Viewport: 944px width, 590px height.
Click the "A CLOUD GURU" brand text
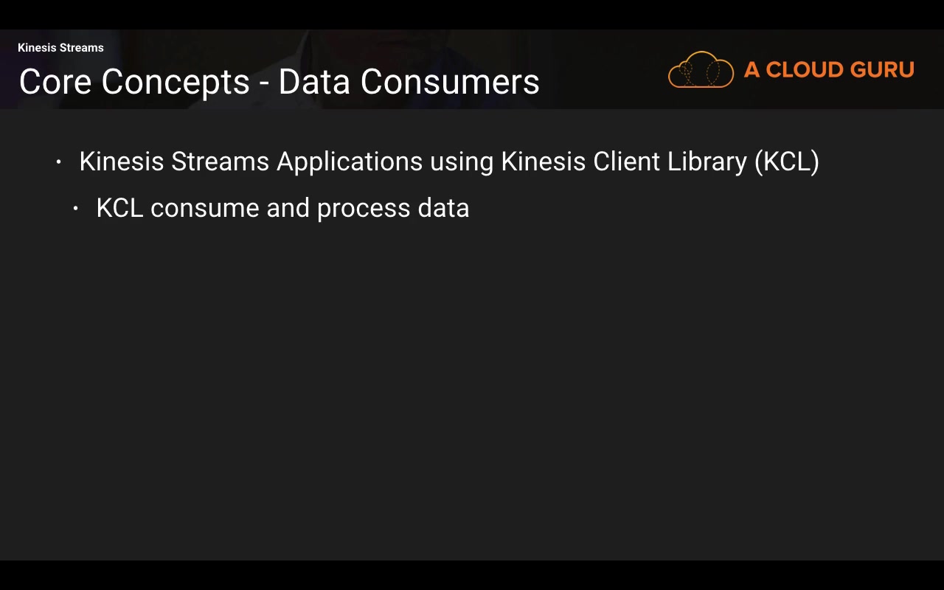[x=829, y=70]
